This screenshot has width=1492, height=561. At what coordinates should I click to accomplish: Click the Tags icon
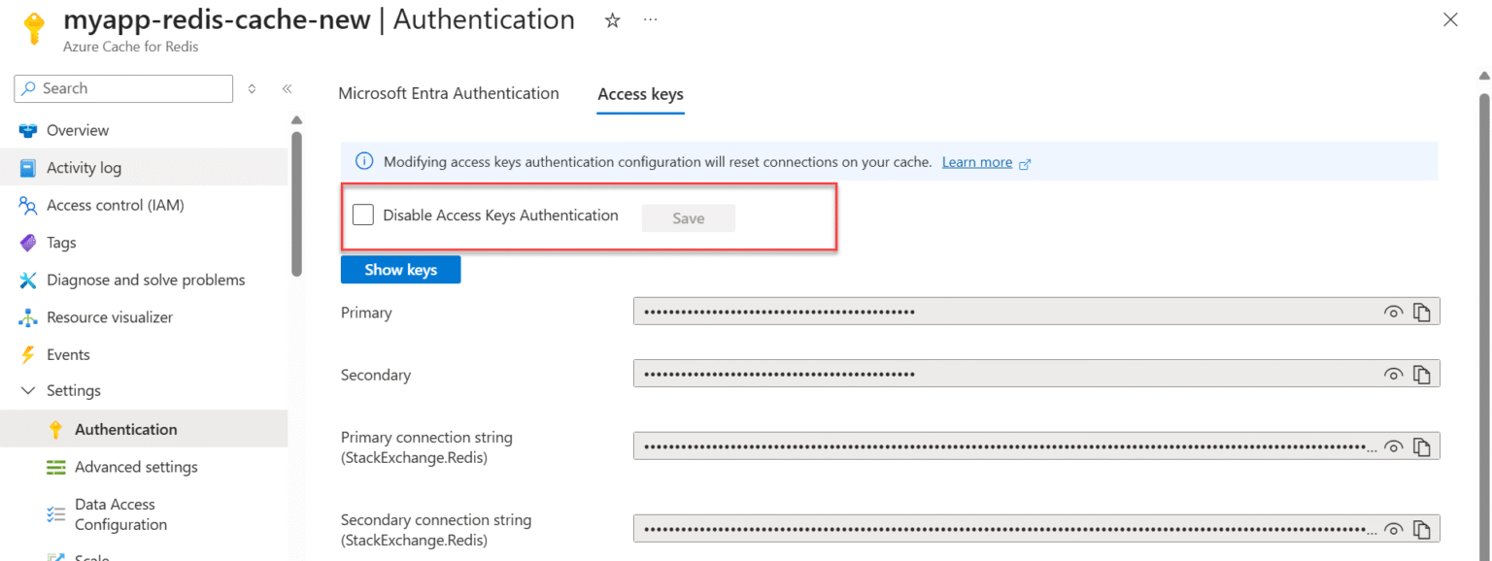[28, 242]
